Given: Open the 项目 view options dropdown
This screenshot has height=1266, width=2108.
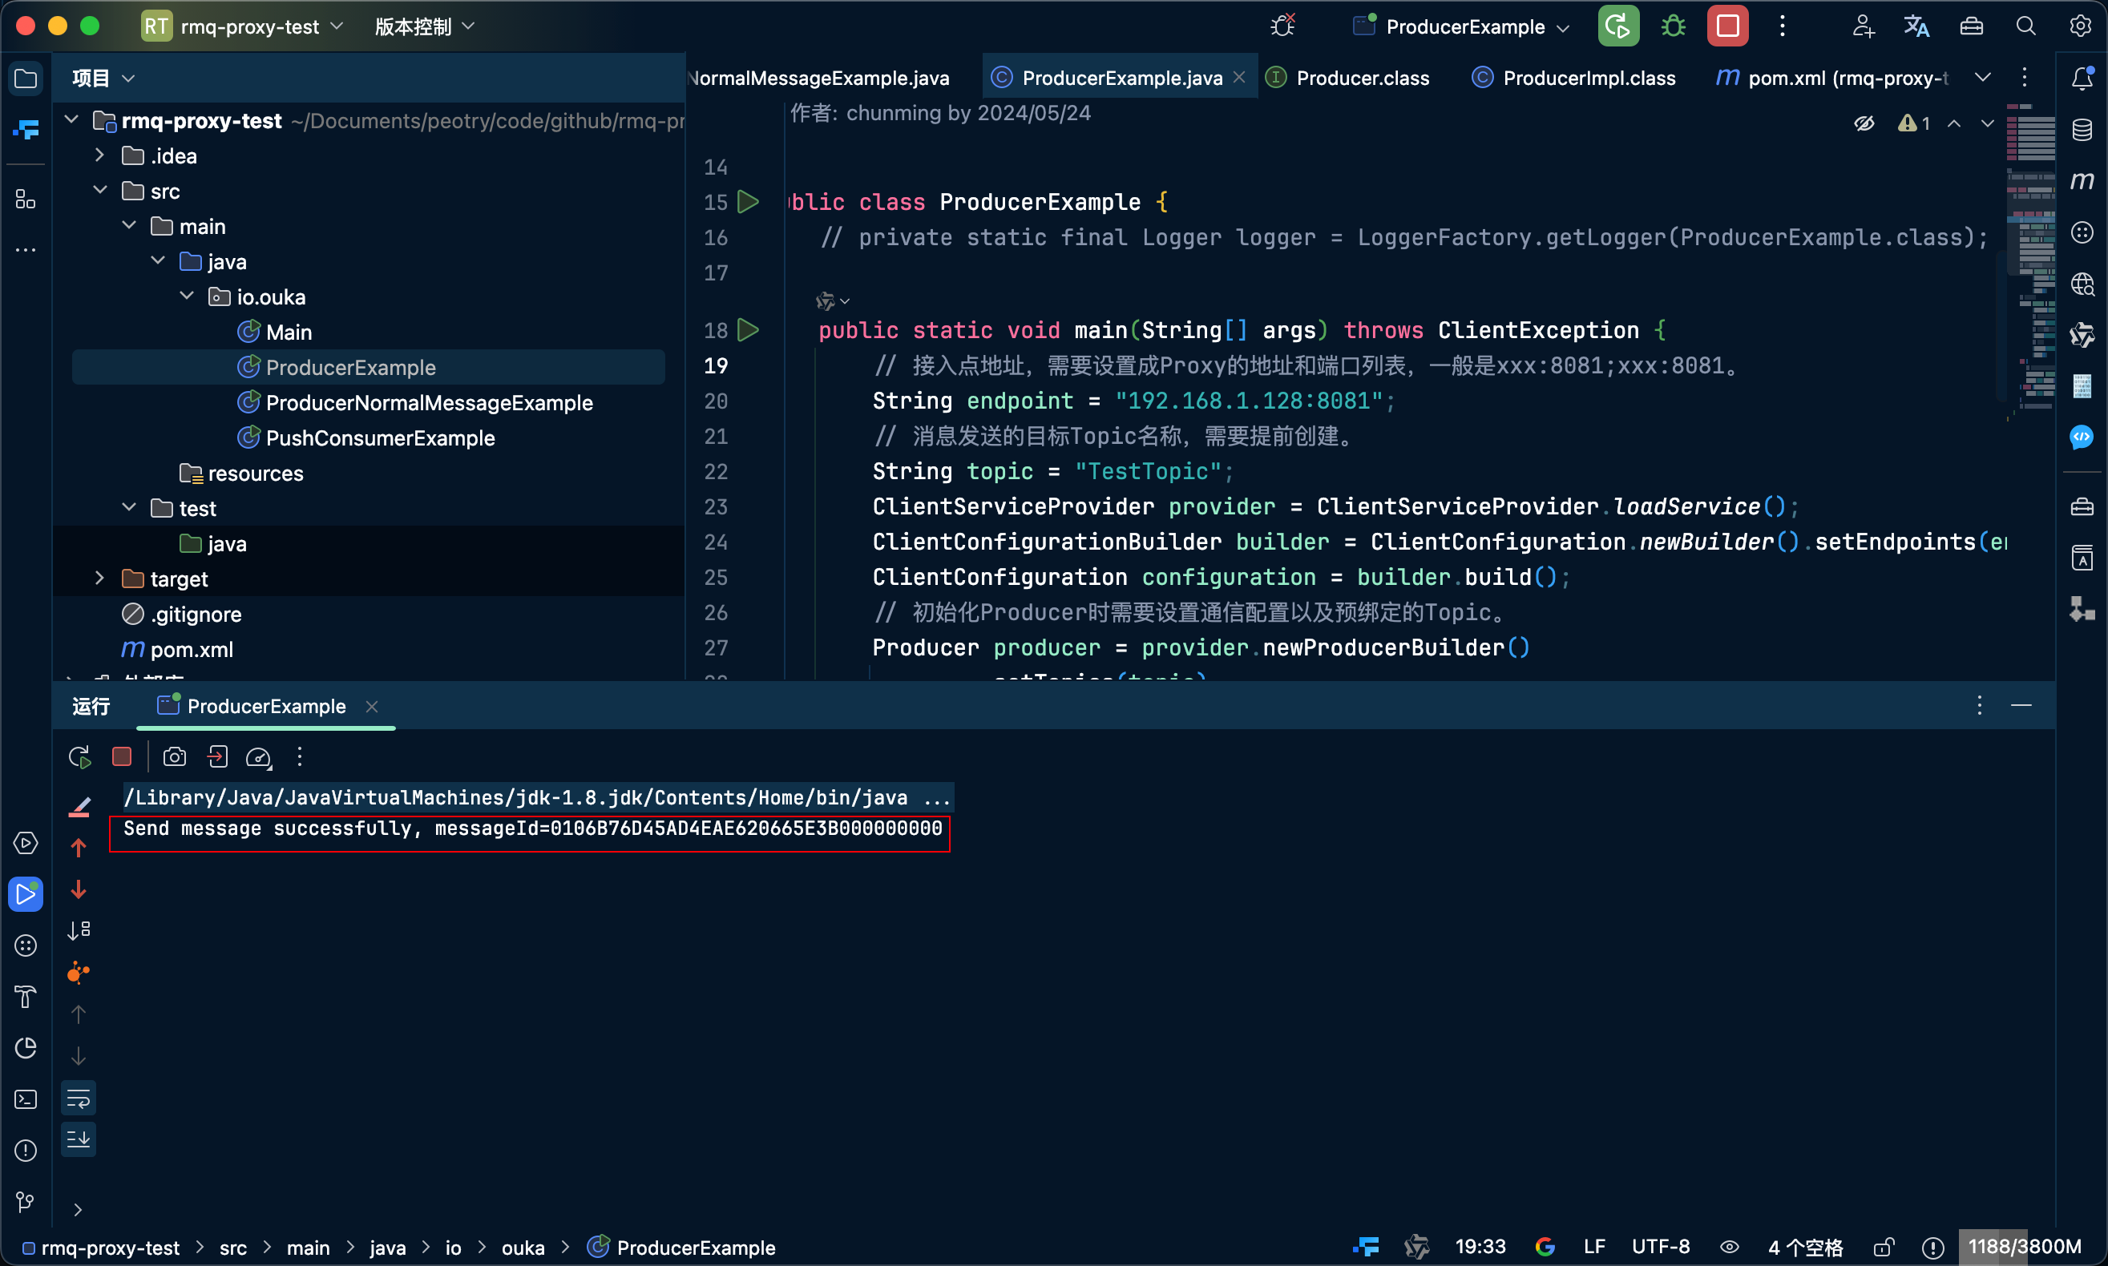Looking at the screenshot, I should [129, 79].
